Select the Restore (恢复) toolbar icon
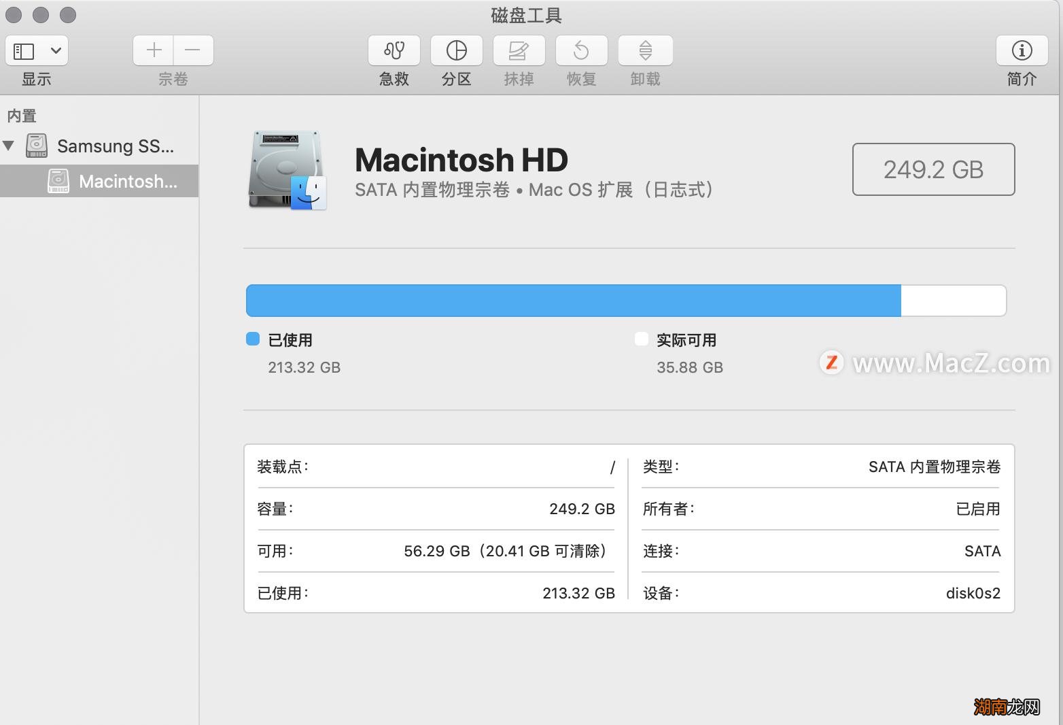 [581, 50]
